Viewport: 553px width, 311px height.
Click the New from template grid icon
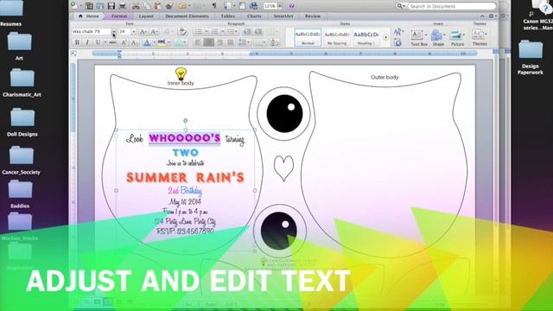[x=89, y=6]
